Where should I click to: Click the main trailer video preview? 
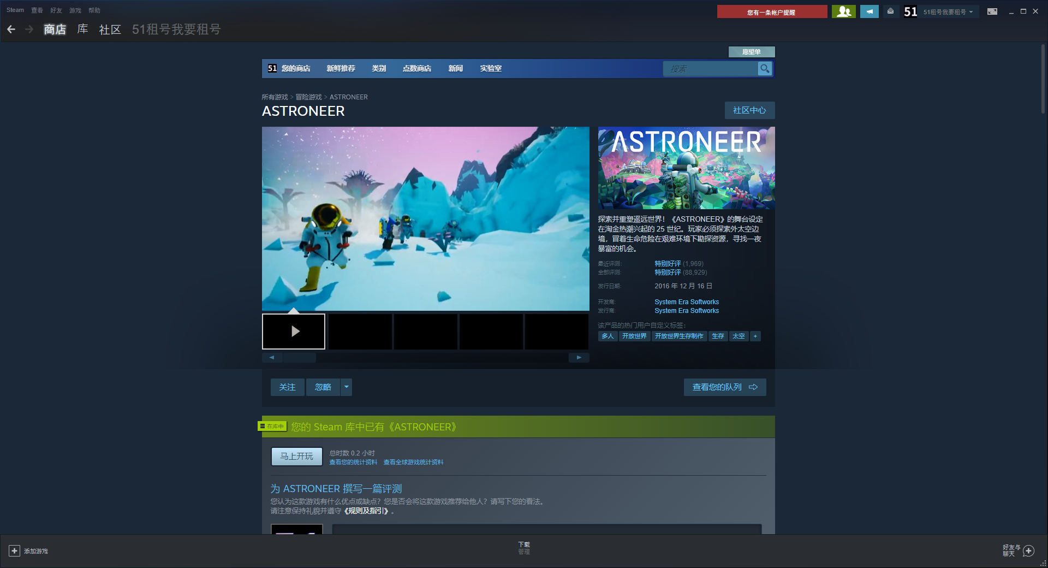[426, 219]
